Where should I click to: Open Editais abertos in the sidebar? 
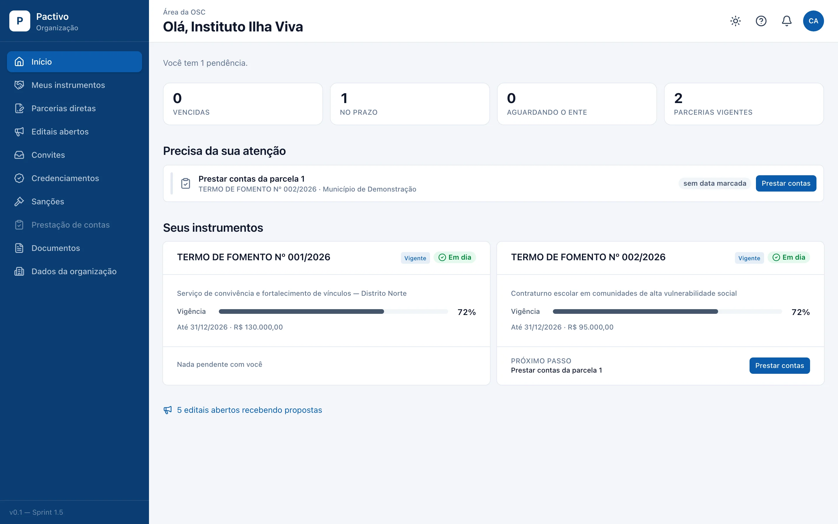point(74,132)
